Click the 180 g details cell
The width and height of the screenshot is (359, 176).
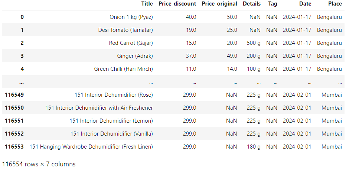pyautogui.click(x=254, y=147)
